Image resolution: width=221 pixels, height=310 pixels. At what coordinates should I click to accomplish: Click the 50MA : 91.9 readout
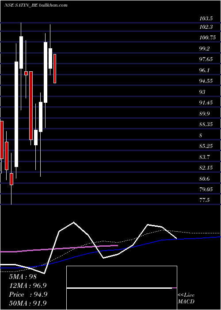point(28,303)
